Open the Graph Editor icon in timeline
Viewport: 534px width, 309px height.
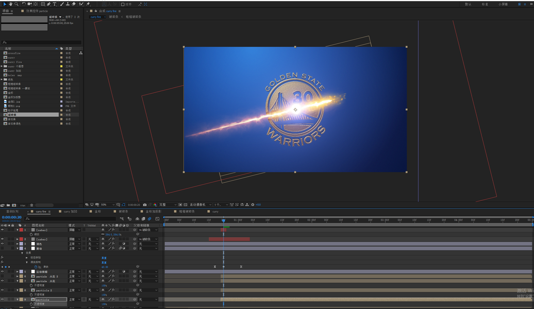(x=157, y=219)
